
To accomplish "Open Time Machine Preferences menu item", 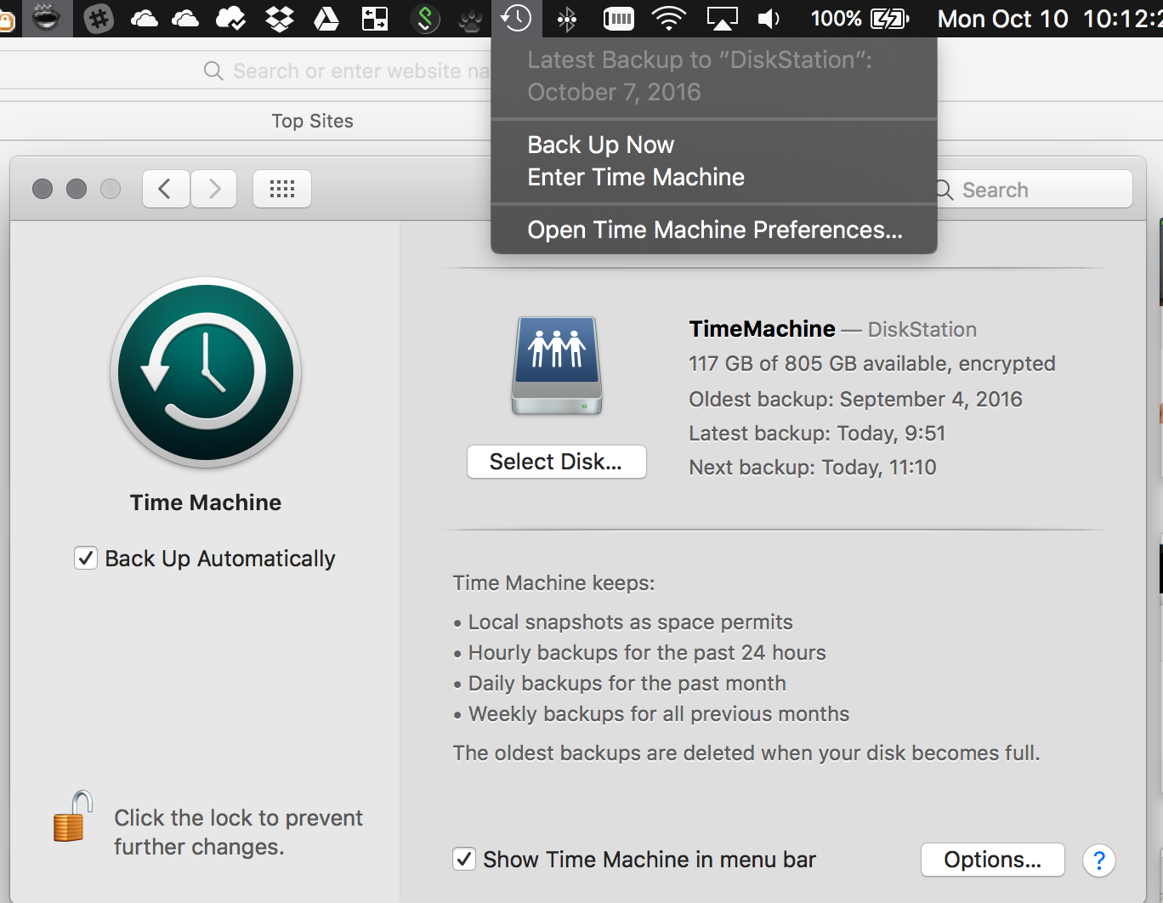I will [x=714, y=230].
